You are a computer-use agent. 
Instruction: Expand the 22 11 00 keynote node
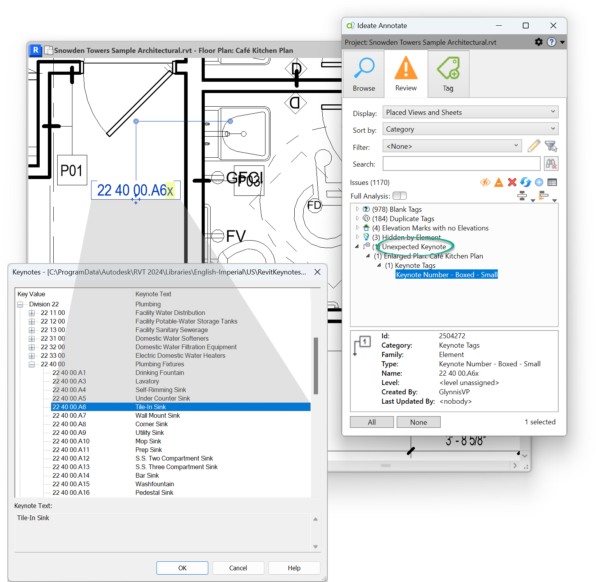click(32, 313)
